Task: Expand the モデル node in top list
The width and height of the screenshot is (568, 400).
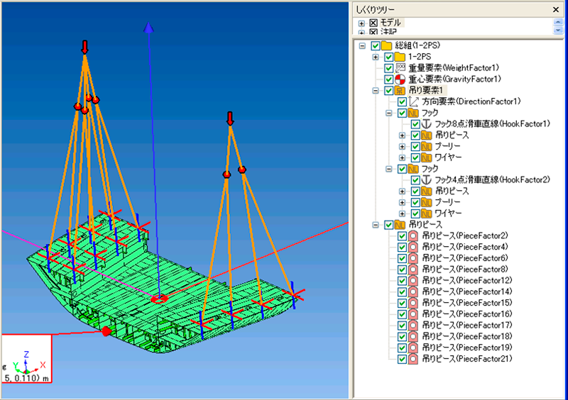Action: pyautogui.click(x=362, y=23)
